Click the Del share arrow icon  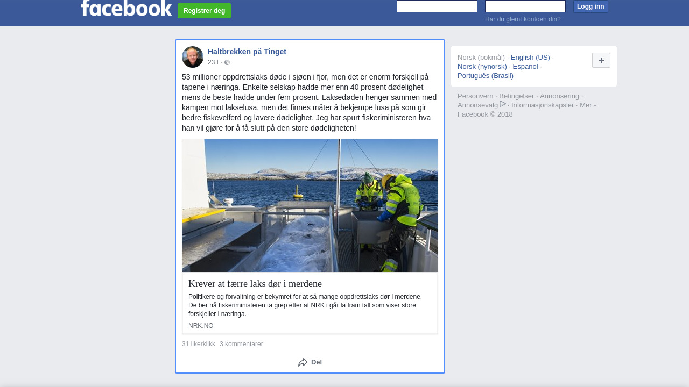tap(303, 362)
